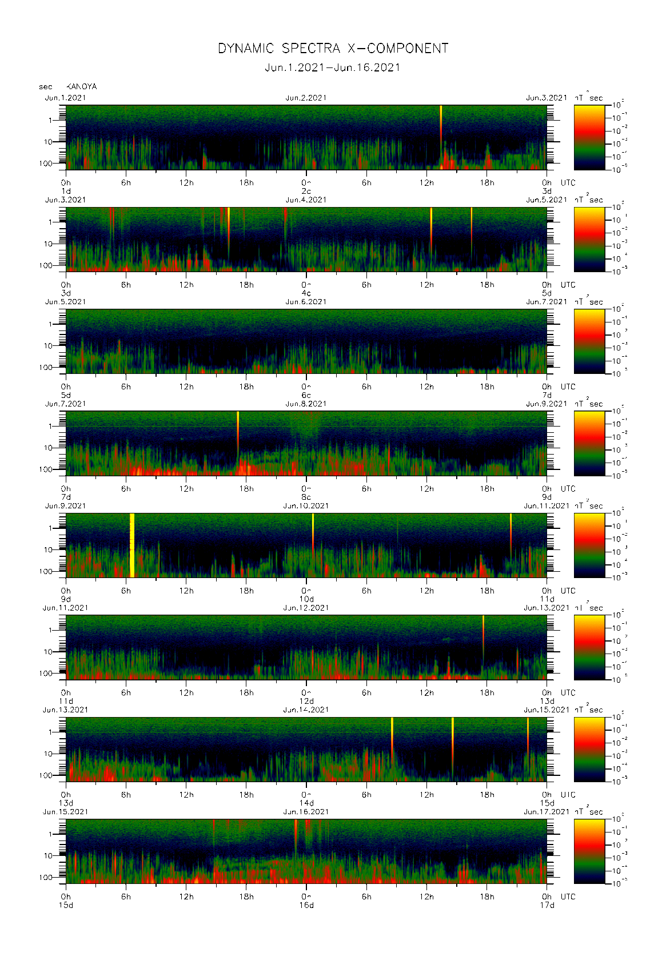Viewport: 666px width, 960px height.
Task: Click the 17d day marker
Action: [x=547, y=905]
